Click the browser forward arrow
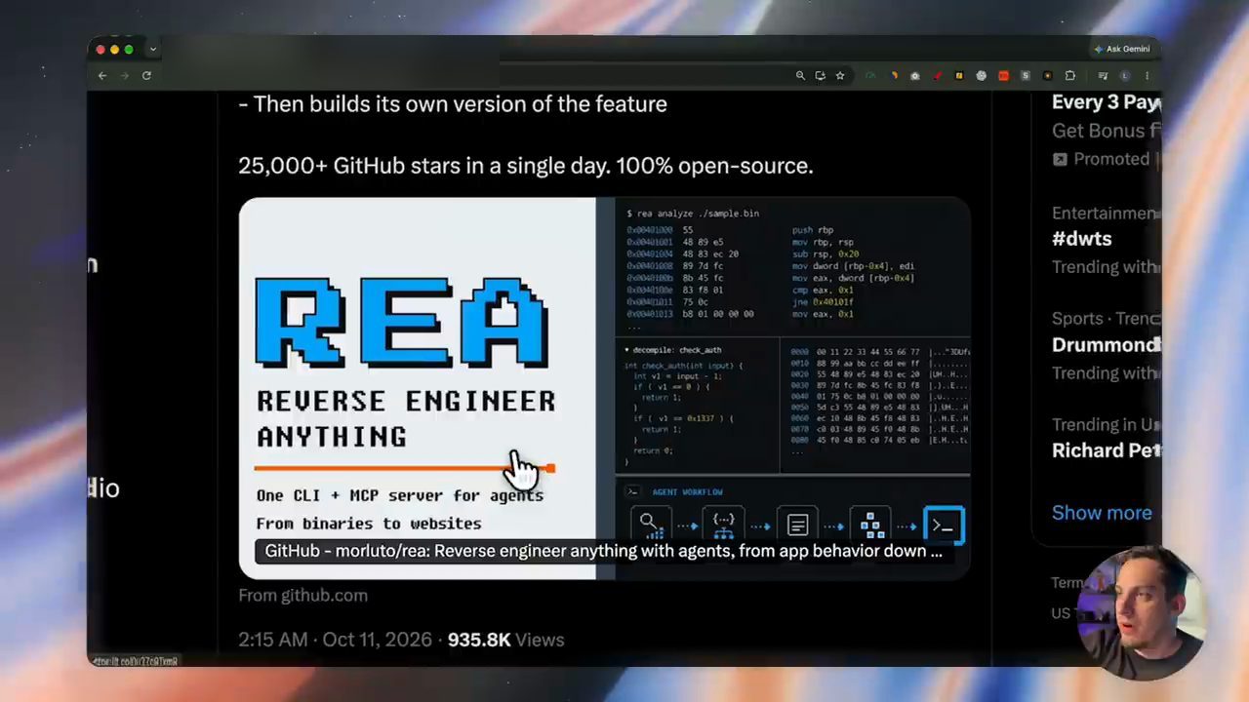The height and width of the screenshot is (702, 1249). [x=125, y=75]
